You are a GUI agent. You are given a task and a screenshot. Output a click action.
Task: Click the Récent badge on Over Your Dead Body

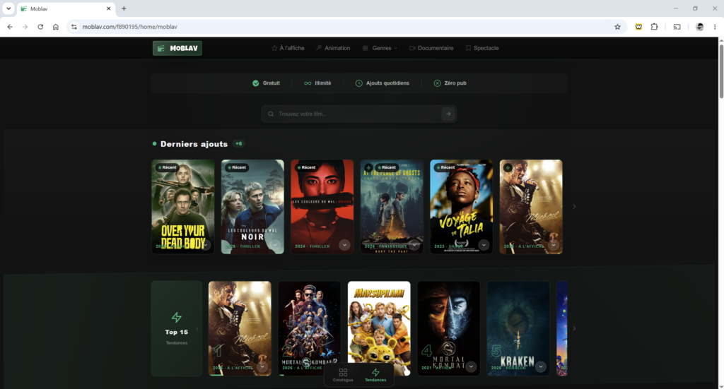coord(167,167)
